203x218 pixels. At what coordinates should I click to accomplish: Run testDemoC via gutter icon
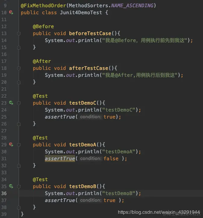click(x=11, y=103)
